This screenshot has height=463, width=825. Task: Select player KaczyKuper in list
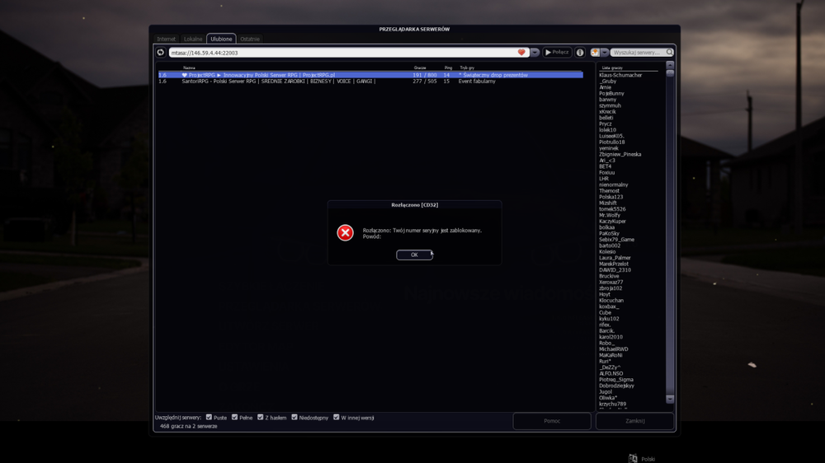612,222
